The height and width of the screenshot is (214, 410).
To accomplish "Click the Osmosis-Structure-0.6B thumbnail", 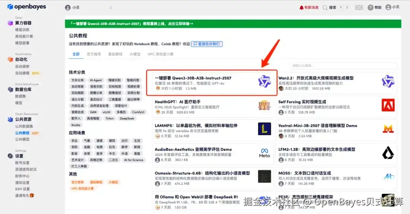I will tap(264, 176).
